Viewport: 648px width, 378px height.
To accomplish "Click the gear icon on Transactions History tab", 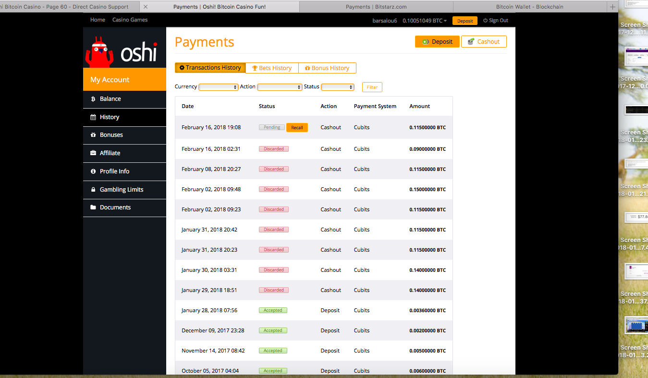I will [x=182, y=68].
